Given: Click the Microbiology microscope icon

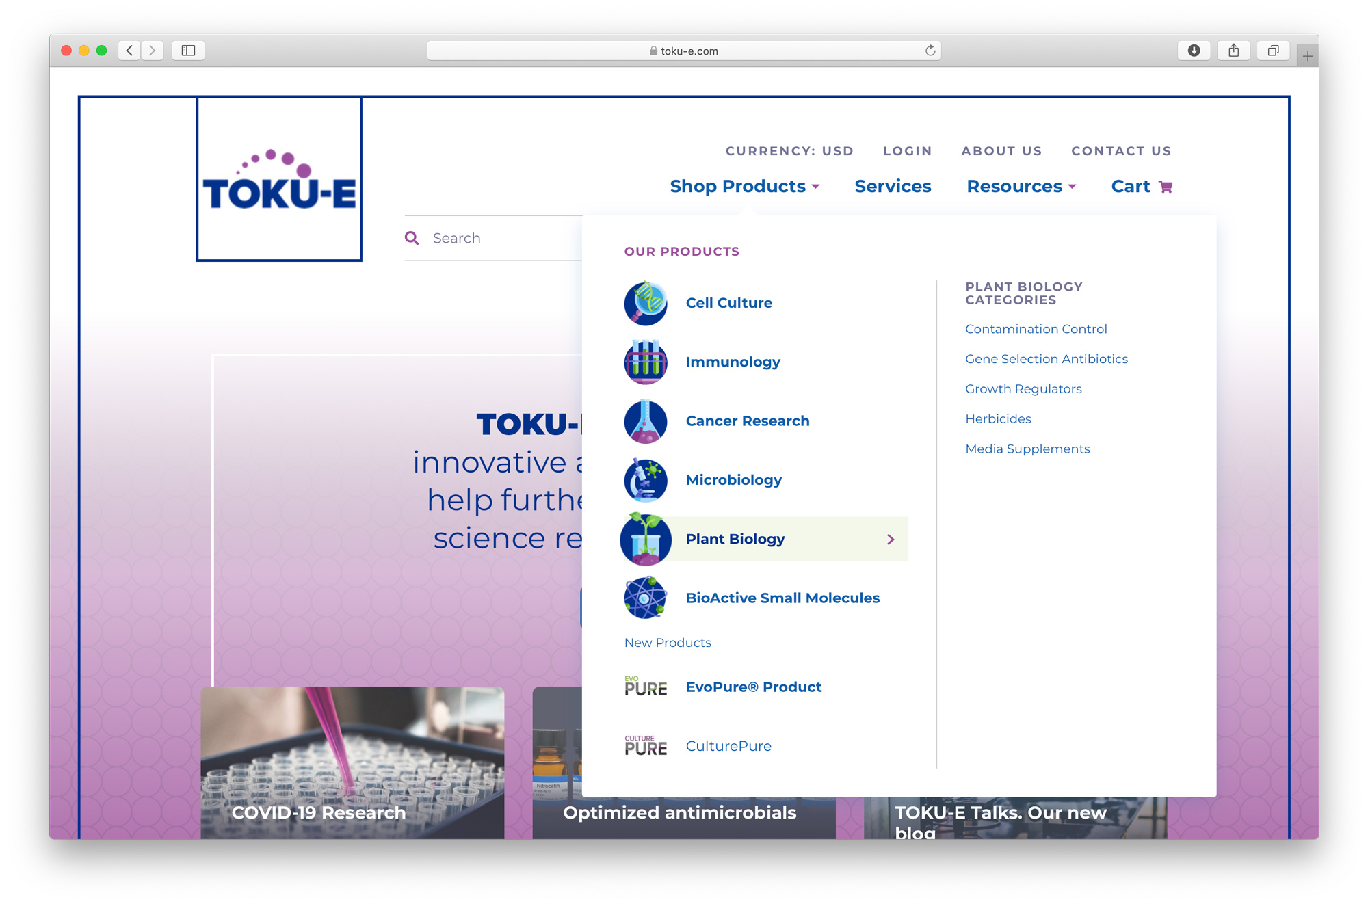Looking at the screenshot, I should pos(645,480).
